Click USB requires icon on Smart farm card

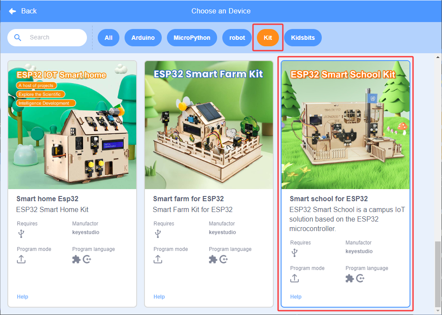coord(158,234)
